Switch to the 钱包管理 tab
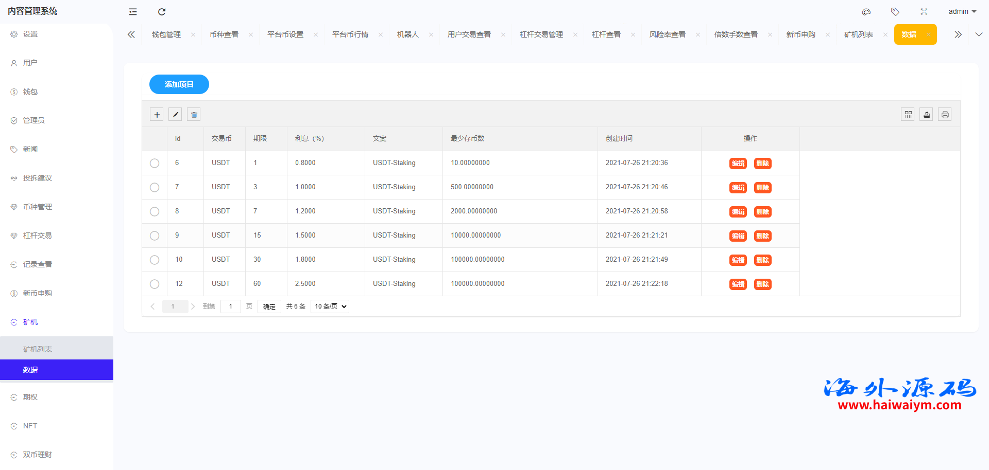The image size is (989, 470). 166,34
